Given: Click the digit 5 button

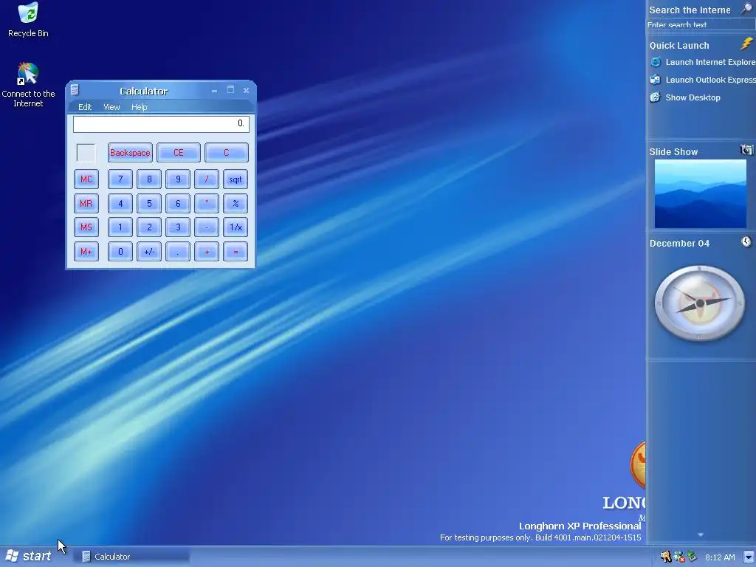Looking at the screenshot, I should [x=149, y=203].
